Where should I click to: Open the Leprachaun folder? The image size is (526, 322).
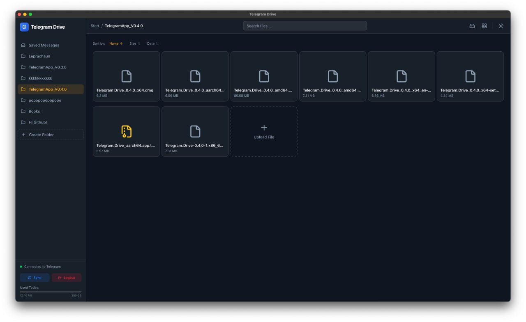pos(39,56)
